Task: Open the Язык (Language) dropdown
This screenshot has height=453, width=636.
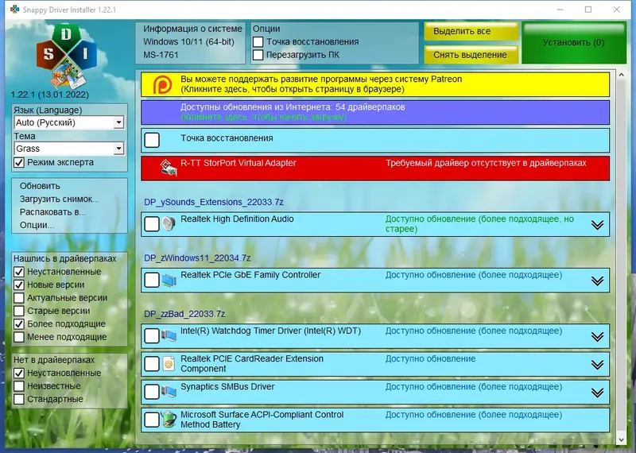Action: tap(69, 122)
